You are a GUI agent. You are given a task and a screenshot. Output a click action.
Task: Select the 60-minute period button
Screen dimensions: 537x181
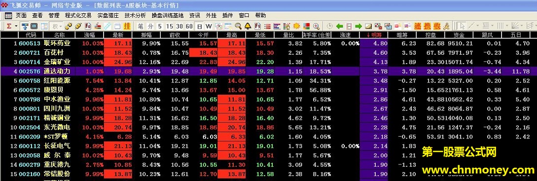189,26
